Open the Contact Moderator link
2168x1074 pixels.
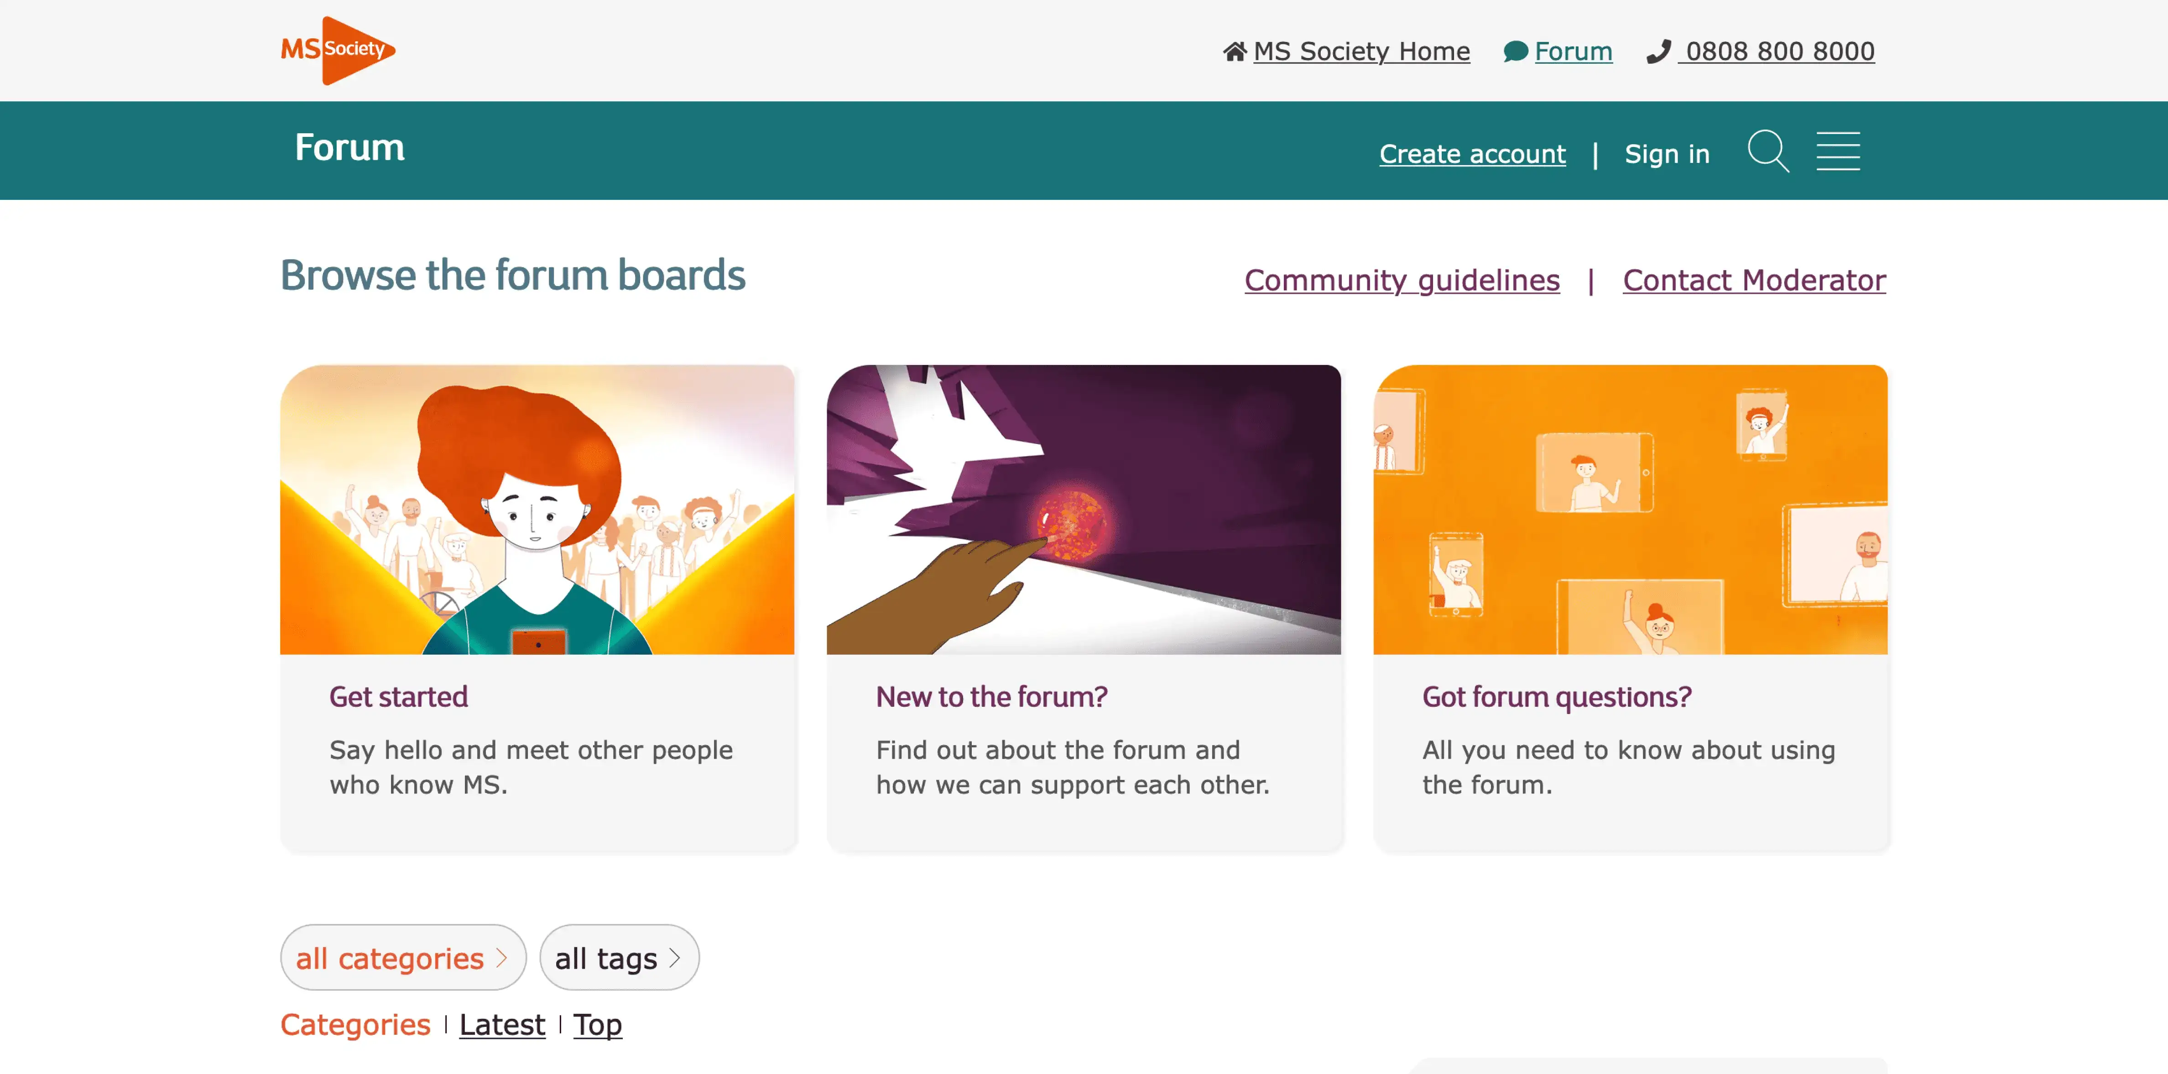[1754, 280]
